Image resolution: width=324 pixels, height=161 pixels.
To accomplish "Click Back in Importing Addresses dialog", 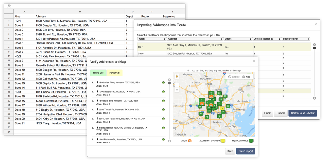I will (267, 113).
